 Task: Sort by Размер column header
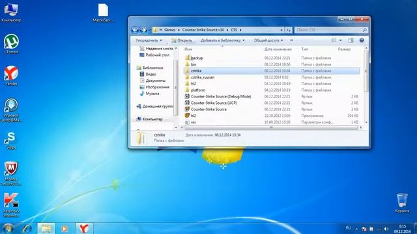click(344, 49)
